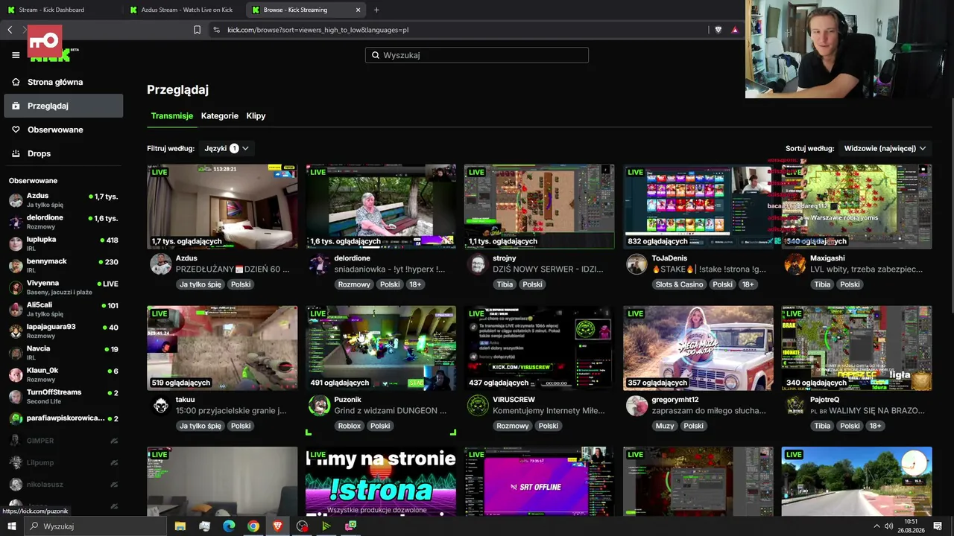The image size is (954, 536).
Task: Open the gregorymht12 channel avatar
Action: coord(636,406)
